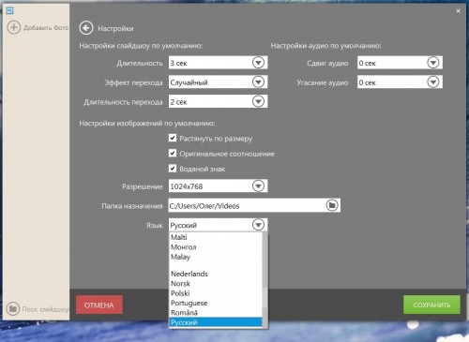Open the Угасание аудио dropdown arrow
This screenshot has height=342, width=469.
(433, 82)
